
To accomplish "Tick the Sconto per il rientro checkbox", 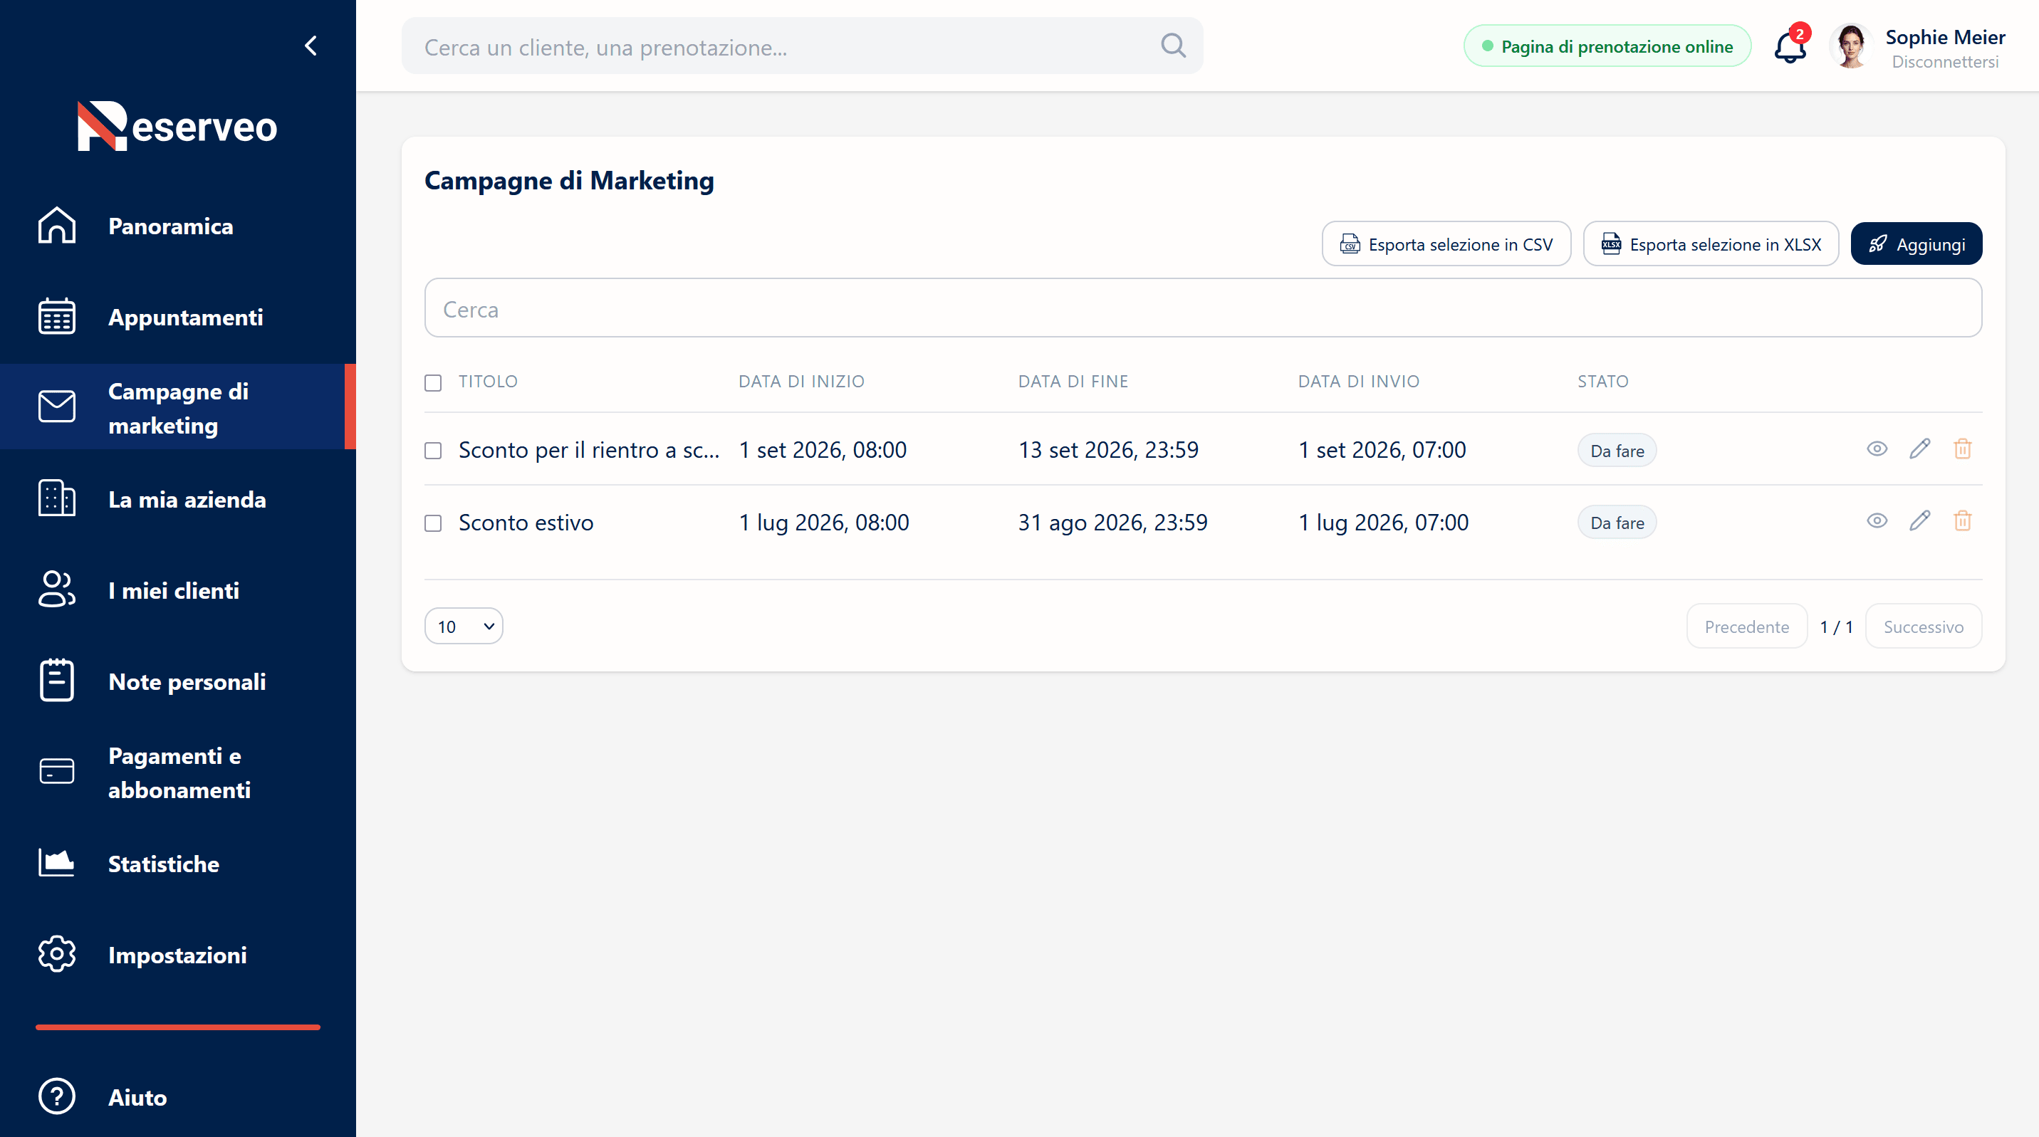I will 433,450.
